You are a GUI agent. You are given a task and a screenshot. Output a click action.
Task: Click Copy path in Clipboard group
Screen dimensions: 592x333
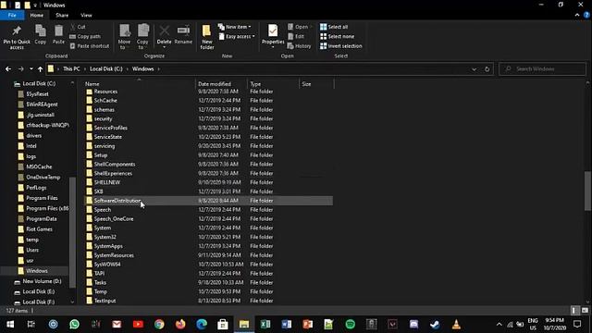coord(85,37)
